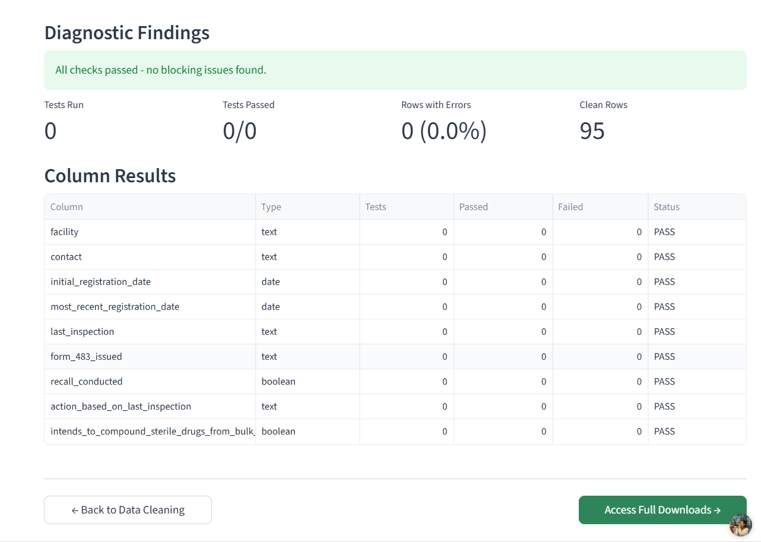Click the Back to Data Cleaning button
The width and height of the screenshot is (761, 542).
pos(128,509)
